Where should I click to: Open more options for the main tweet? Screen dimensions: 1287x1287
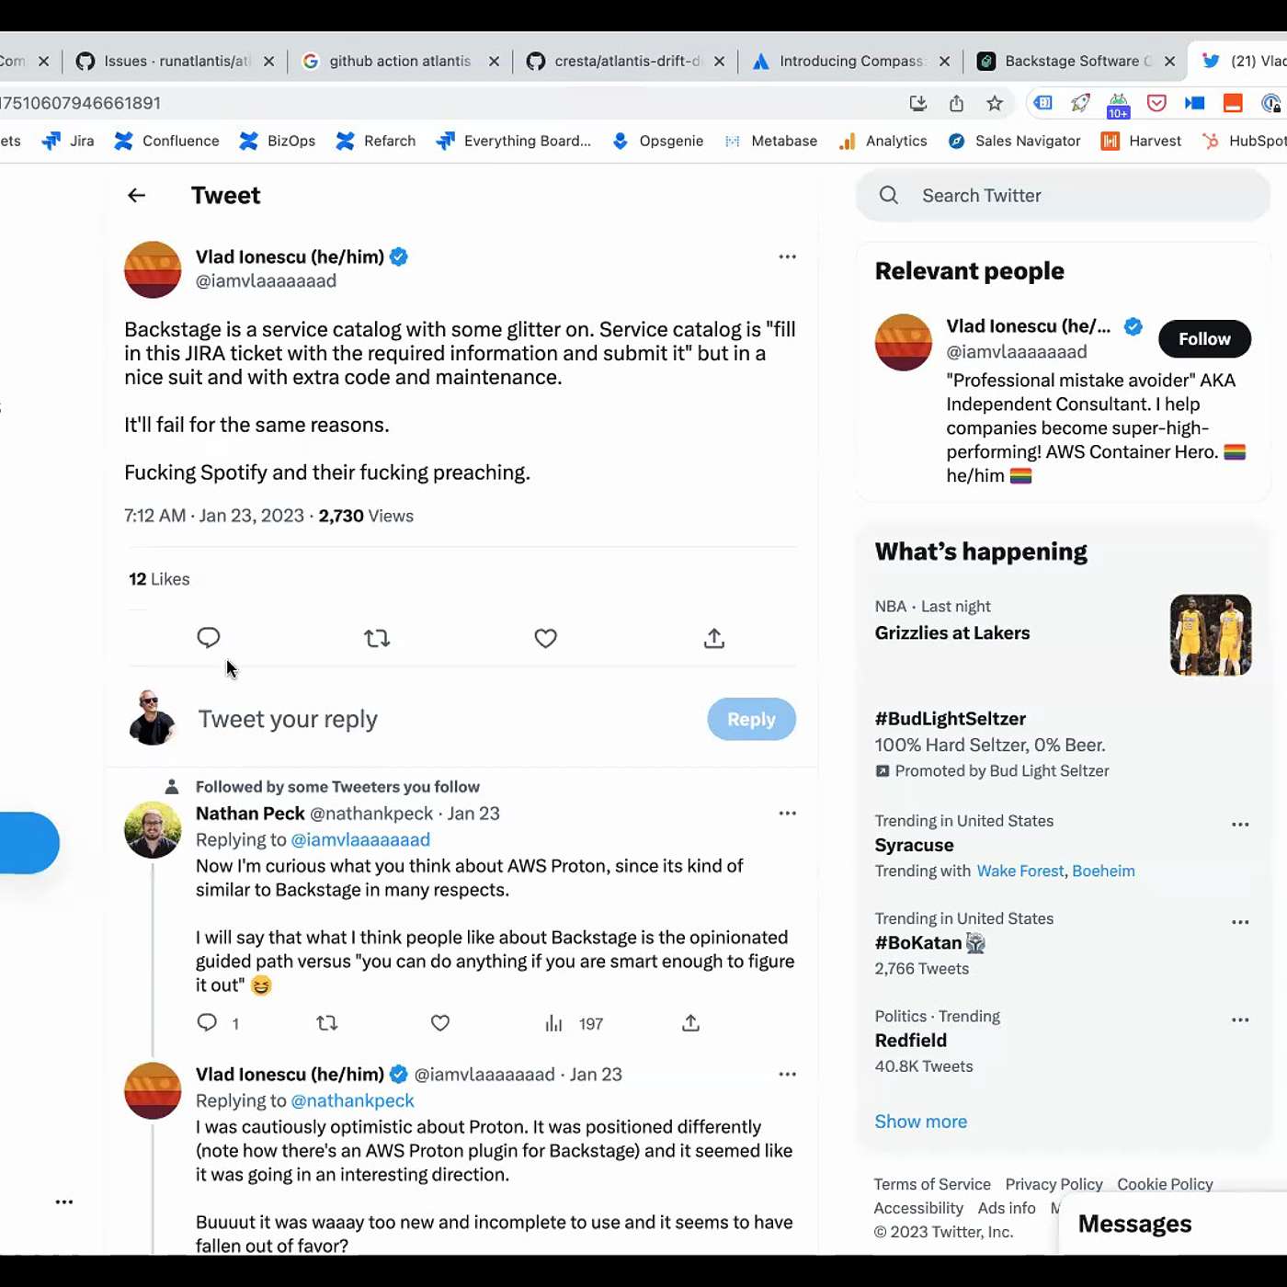pos(787,256)
